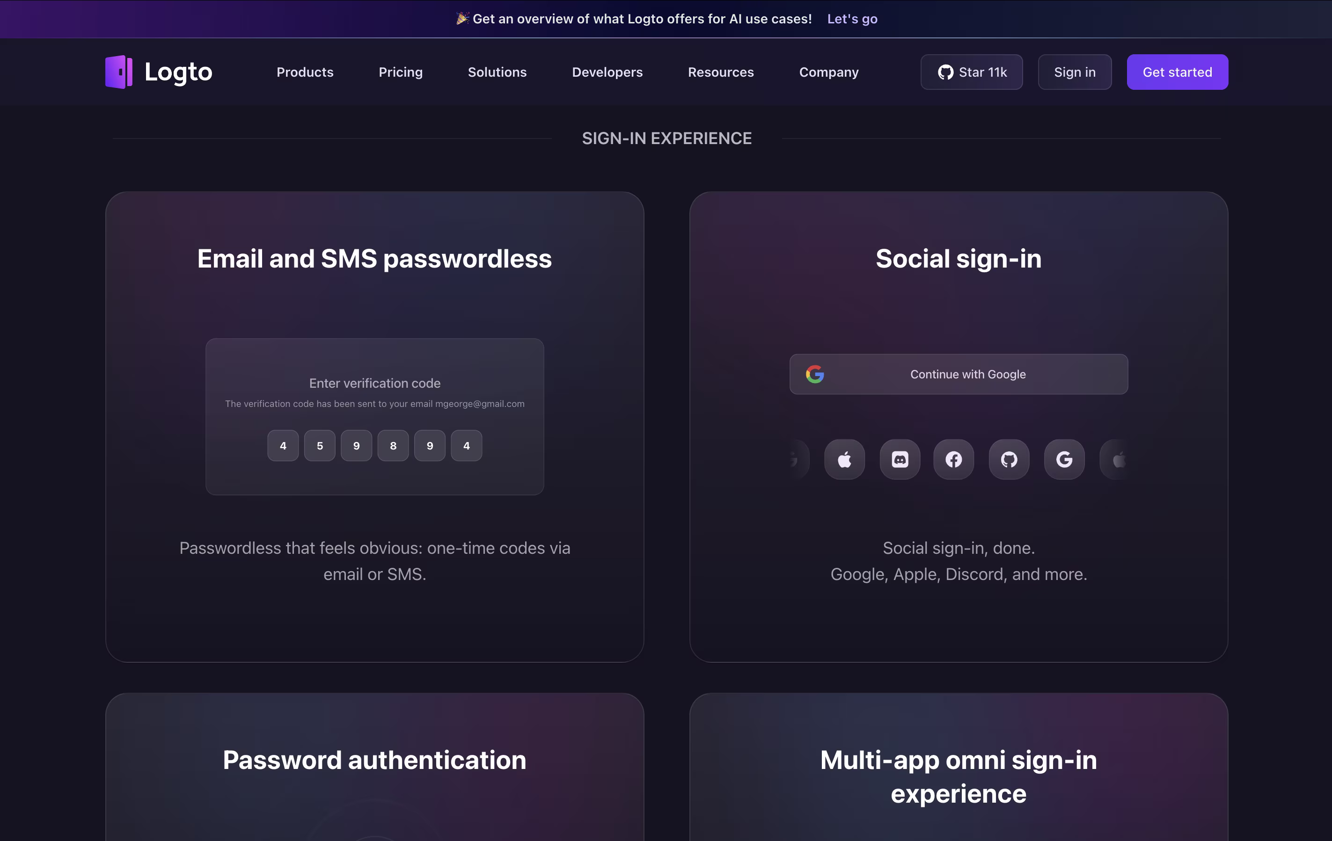Click the Logto logo icon
The image size is (1332, 841).
(x=119, y=72)
